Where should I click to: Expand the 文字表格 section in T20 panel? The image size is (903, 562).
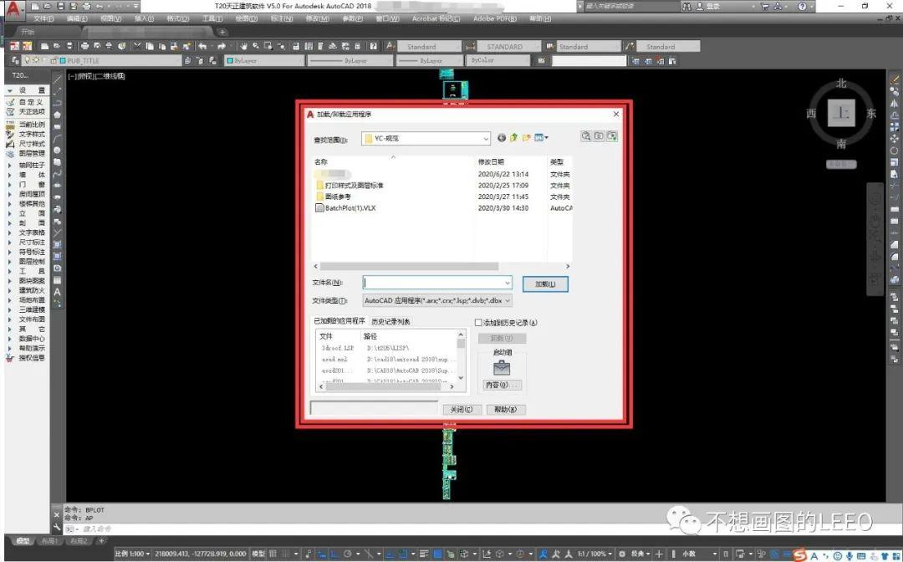pyautogui.click(x=9, y=232)
